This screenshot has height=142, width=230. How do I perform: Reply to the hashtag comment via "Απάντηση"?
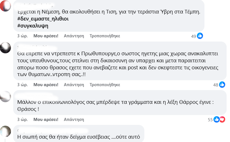pyautogui.click(x=74, y=36)
